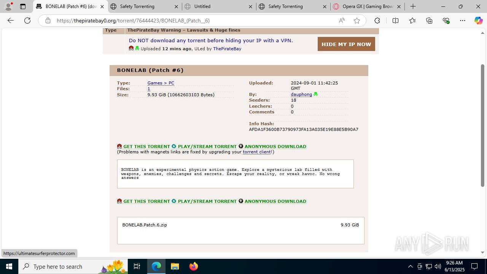Open Microsoft Edge from the taskbar
The image size is (487, 274).
(x=156, y=266)
